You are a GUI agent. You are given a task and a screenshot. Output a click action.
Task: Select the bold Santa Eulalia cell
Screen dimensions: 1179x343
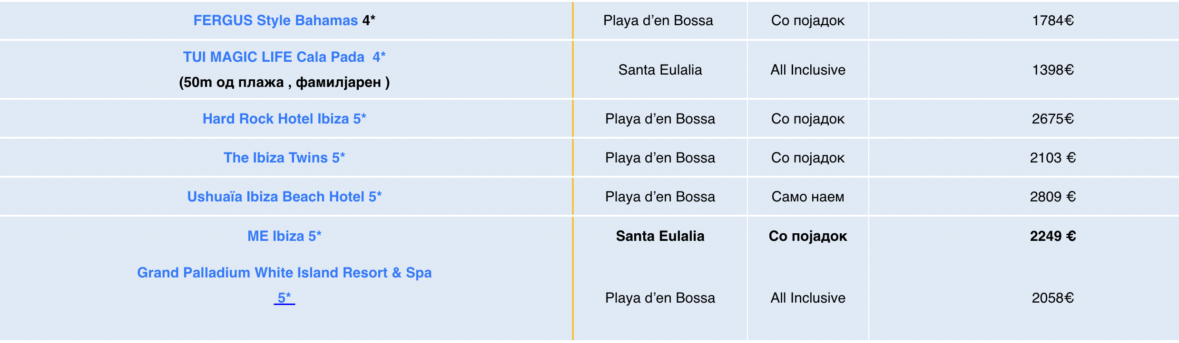pyautogui.click(x=659, y=236)
